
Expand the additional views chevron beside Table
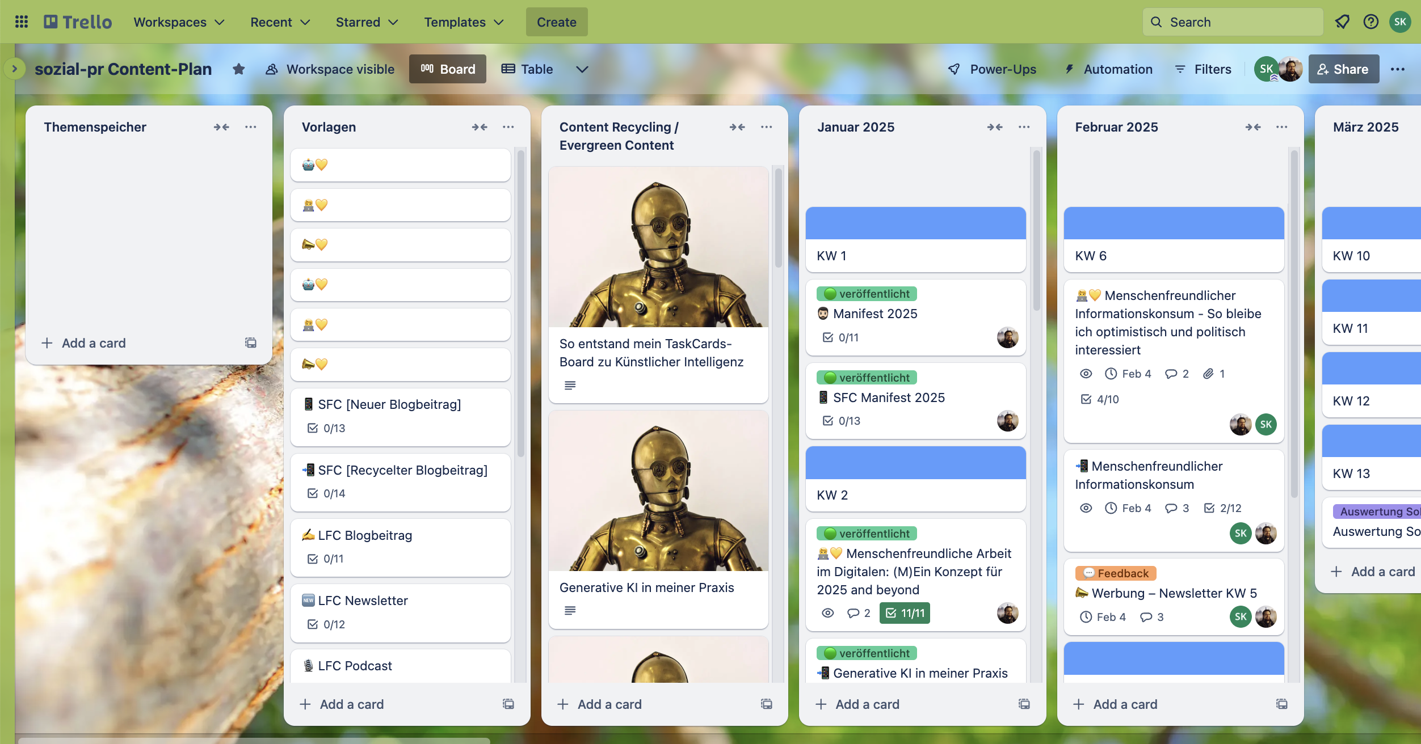coord(582,69)
